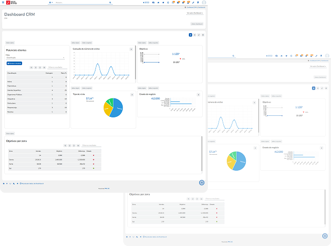The width and height of the screenshot is (331, 246).
Task: Click the Criar Dashboard button
Action: click(x=197, y=24)
